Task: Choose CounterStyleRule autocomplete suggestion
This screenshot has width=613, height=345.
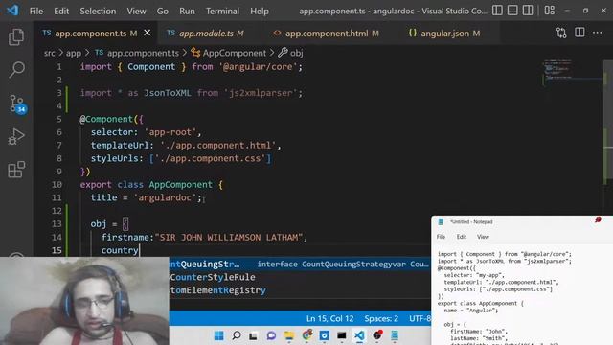Action: pyautogui.click(x=300, y=277)
